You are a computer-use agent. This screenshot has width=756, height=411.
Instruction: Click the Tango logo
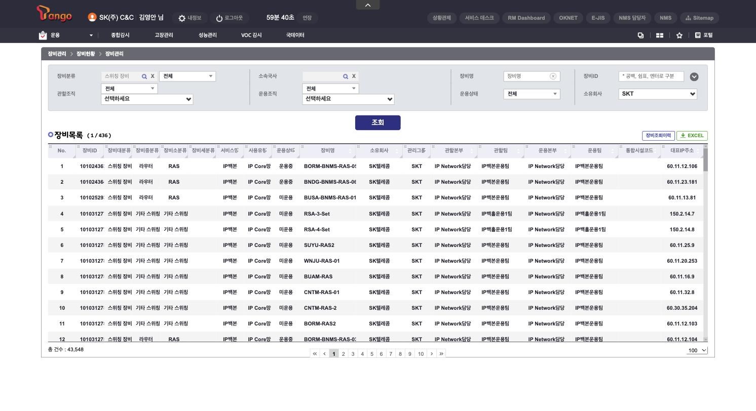click(x=55, y=15)
